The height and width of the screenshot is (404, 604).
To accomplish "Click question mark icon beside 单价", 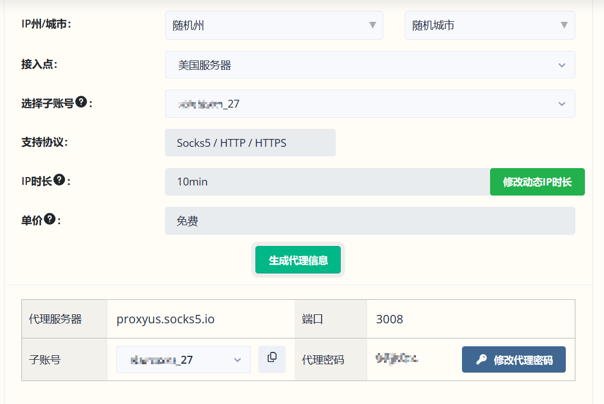I will click(x=49, y=219).
